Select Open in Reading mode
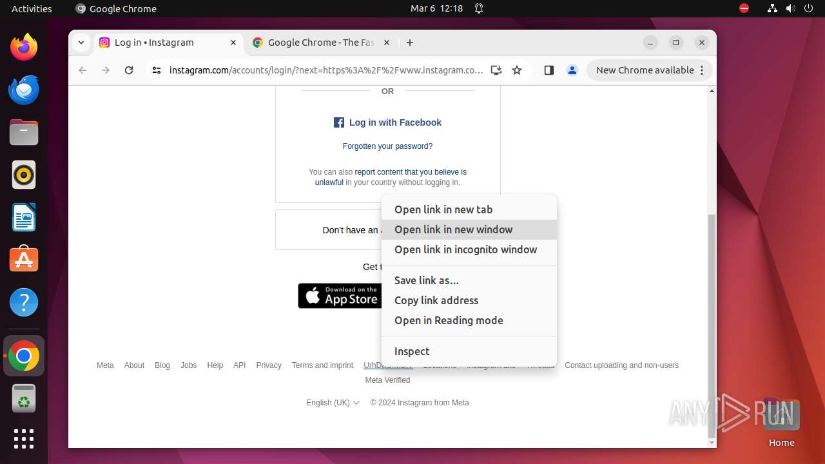 (469, 320)
